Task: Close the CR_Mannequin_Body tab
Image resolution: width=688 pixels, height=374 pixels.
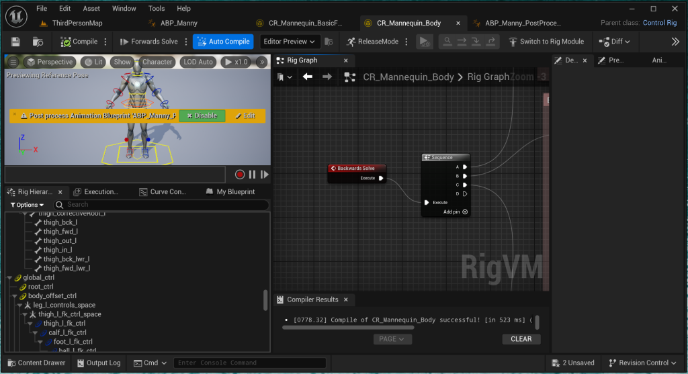Action: click(x=458, y=24)
